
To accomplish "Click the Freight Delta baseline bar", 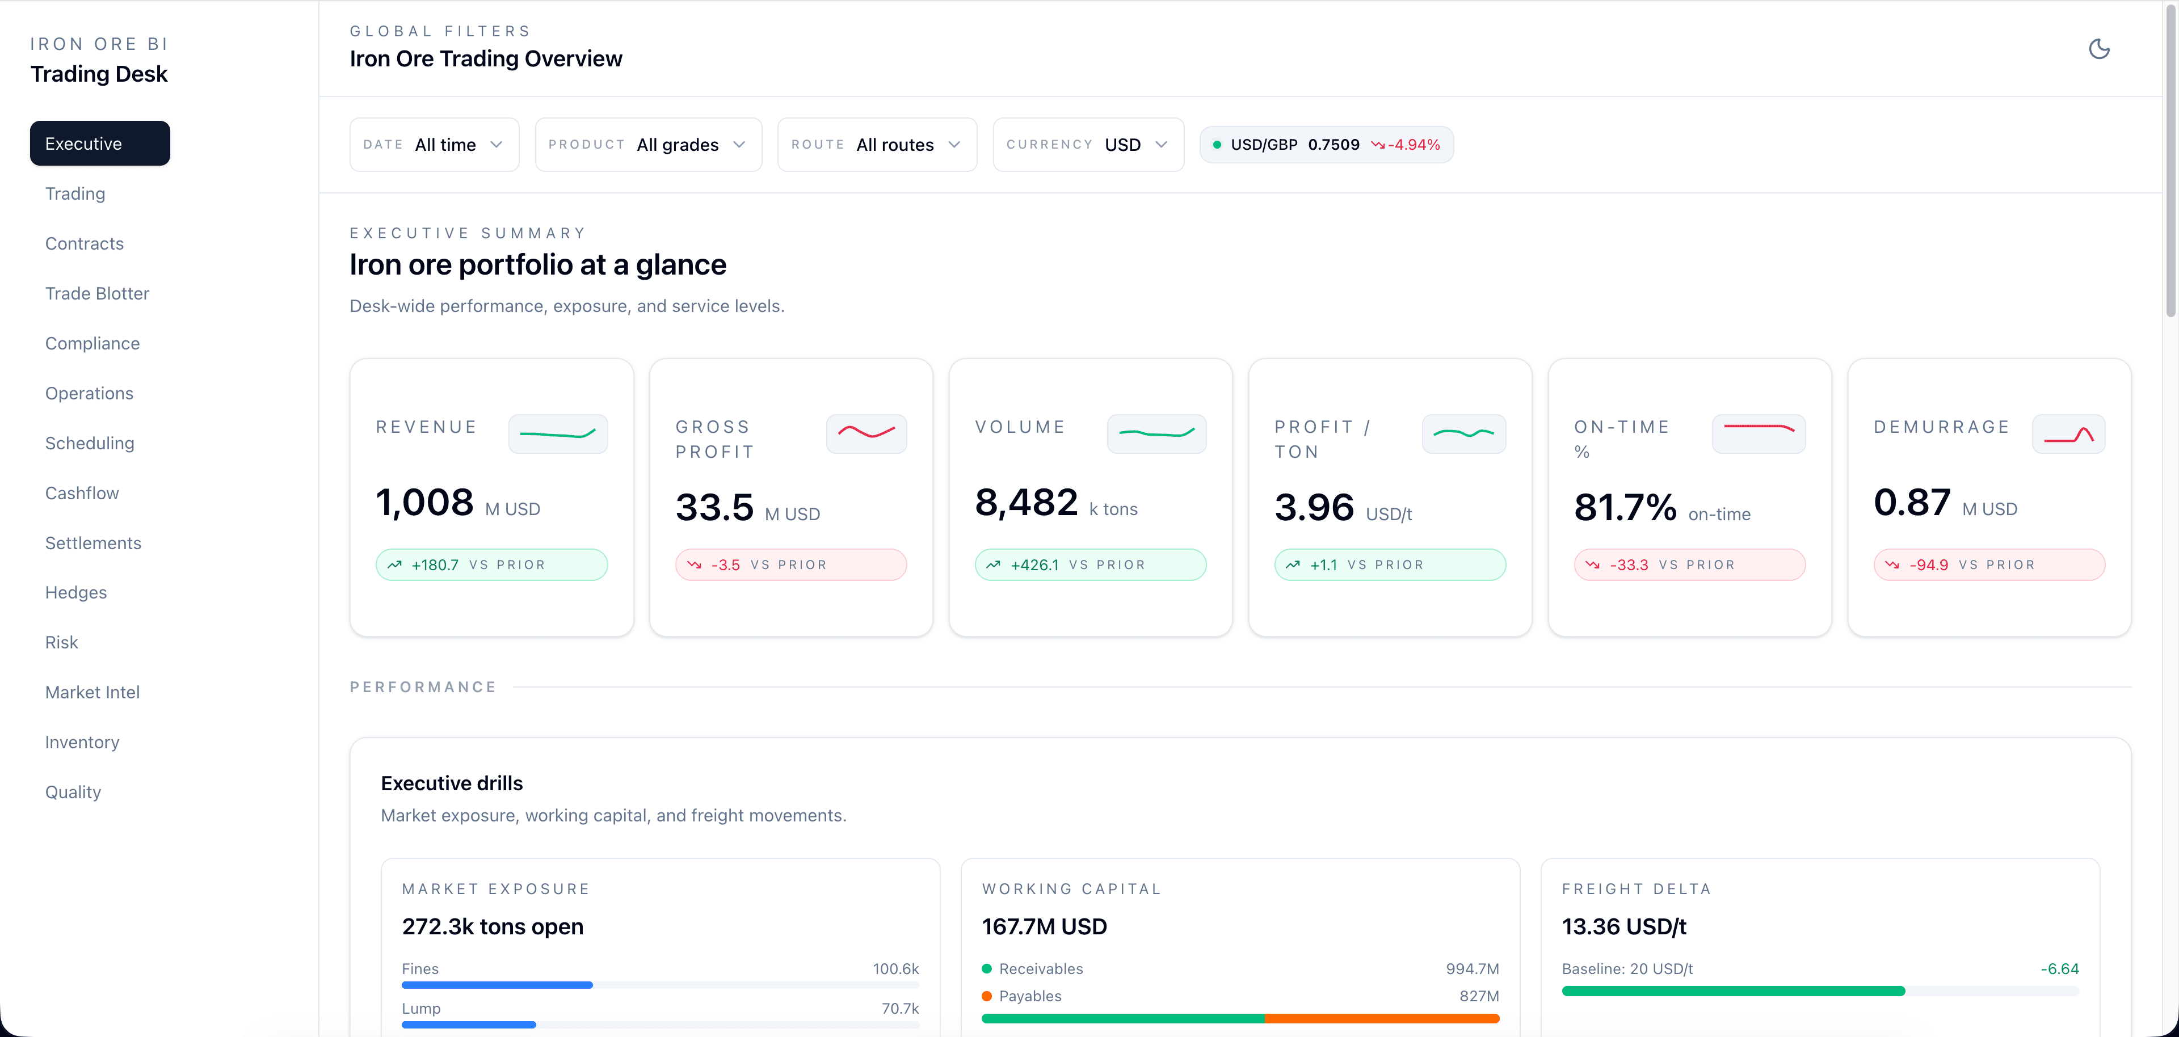I will coord(1819,991).
